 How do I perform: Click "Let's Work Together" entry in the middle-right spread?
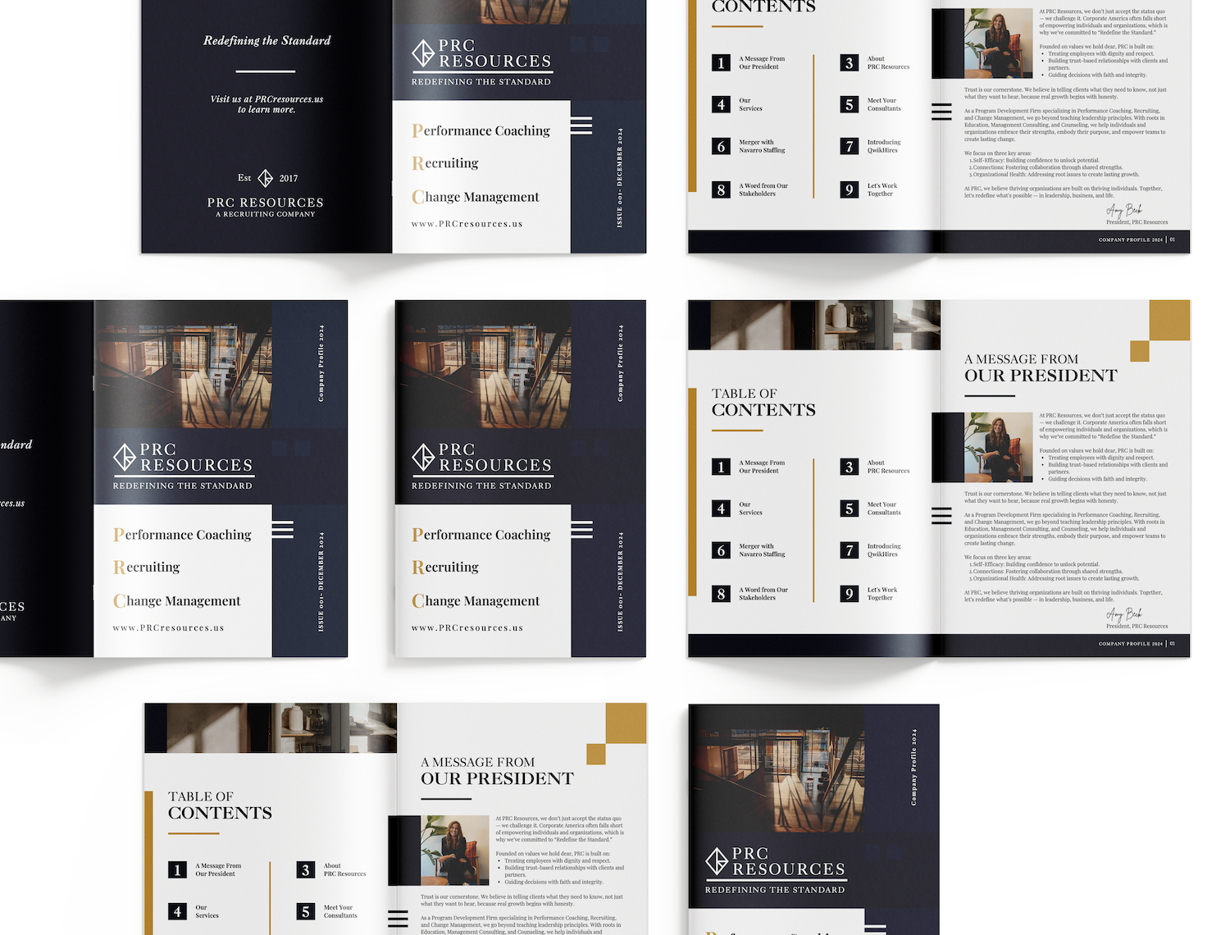882,594
